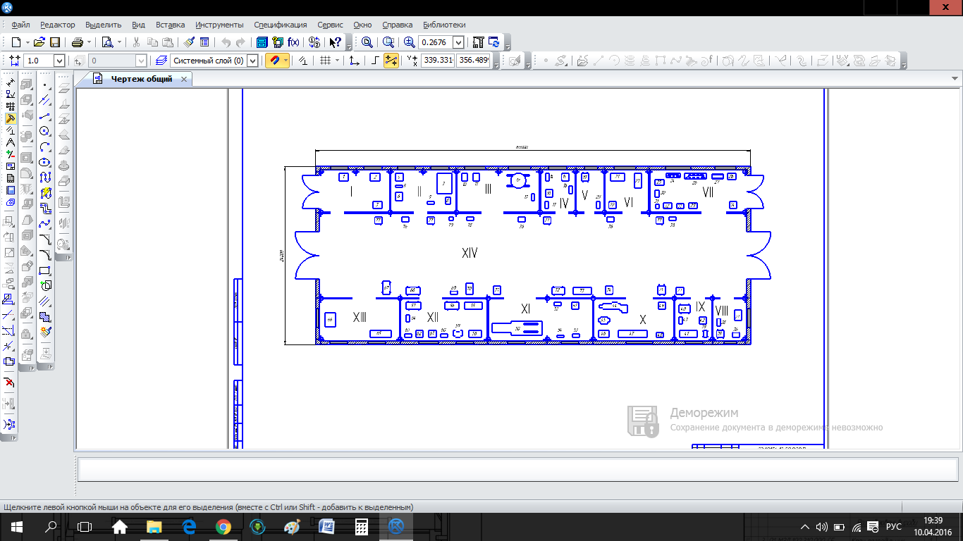Open a file with the folder icon

click(40, 42)
